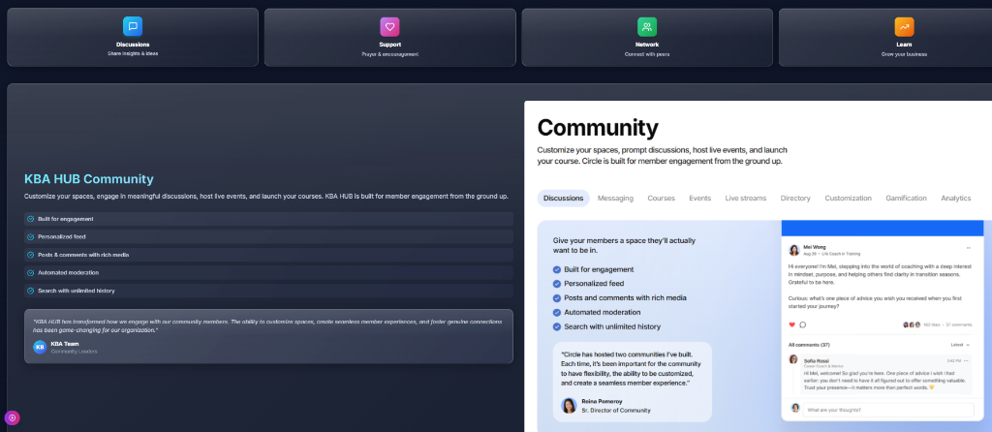Click the KBA HUB testimonial quote text
992x432 pixels.
click(267, 325)
